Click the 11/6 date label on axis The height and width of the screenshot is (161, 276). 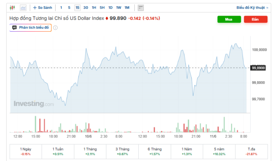point(213,136)
